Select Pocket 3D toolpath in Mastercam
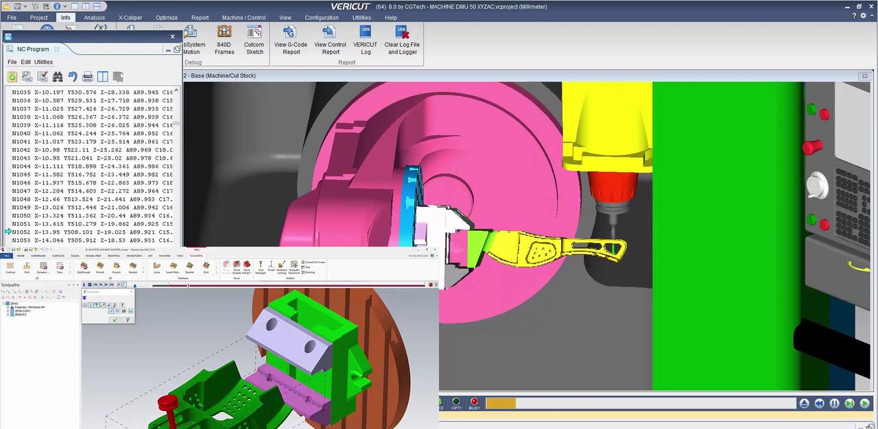The height and width of the screenshot is (429, 878). pyautogui.click(x=100, y=267)
